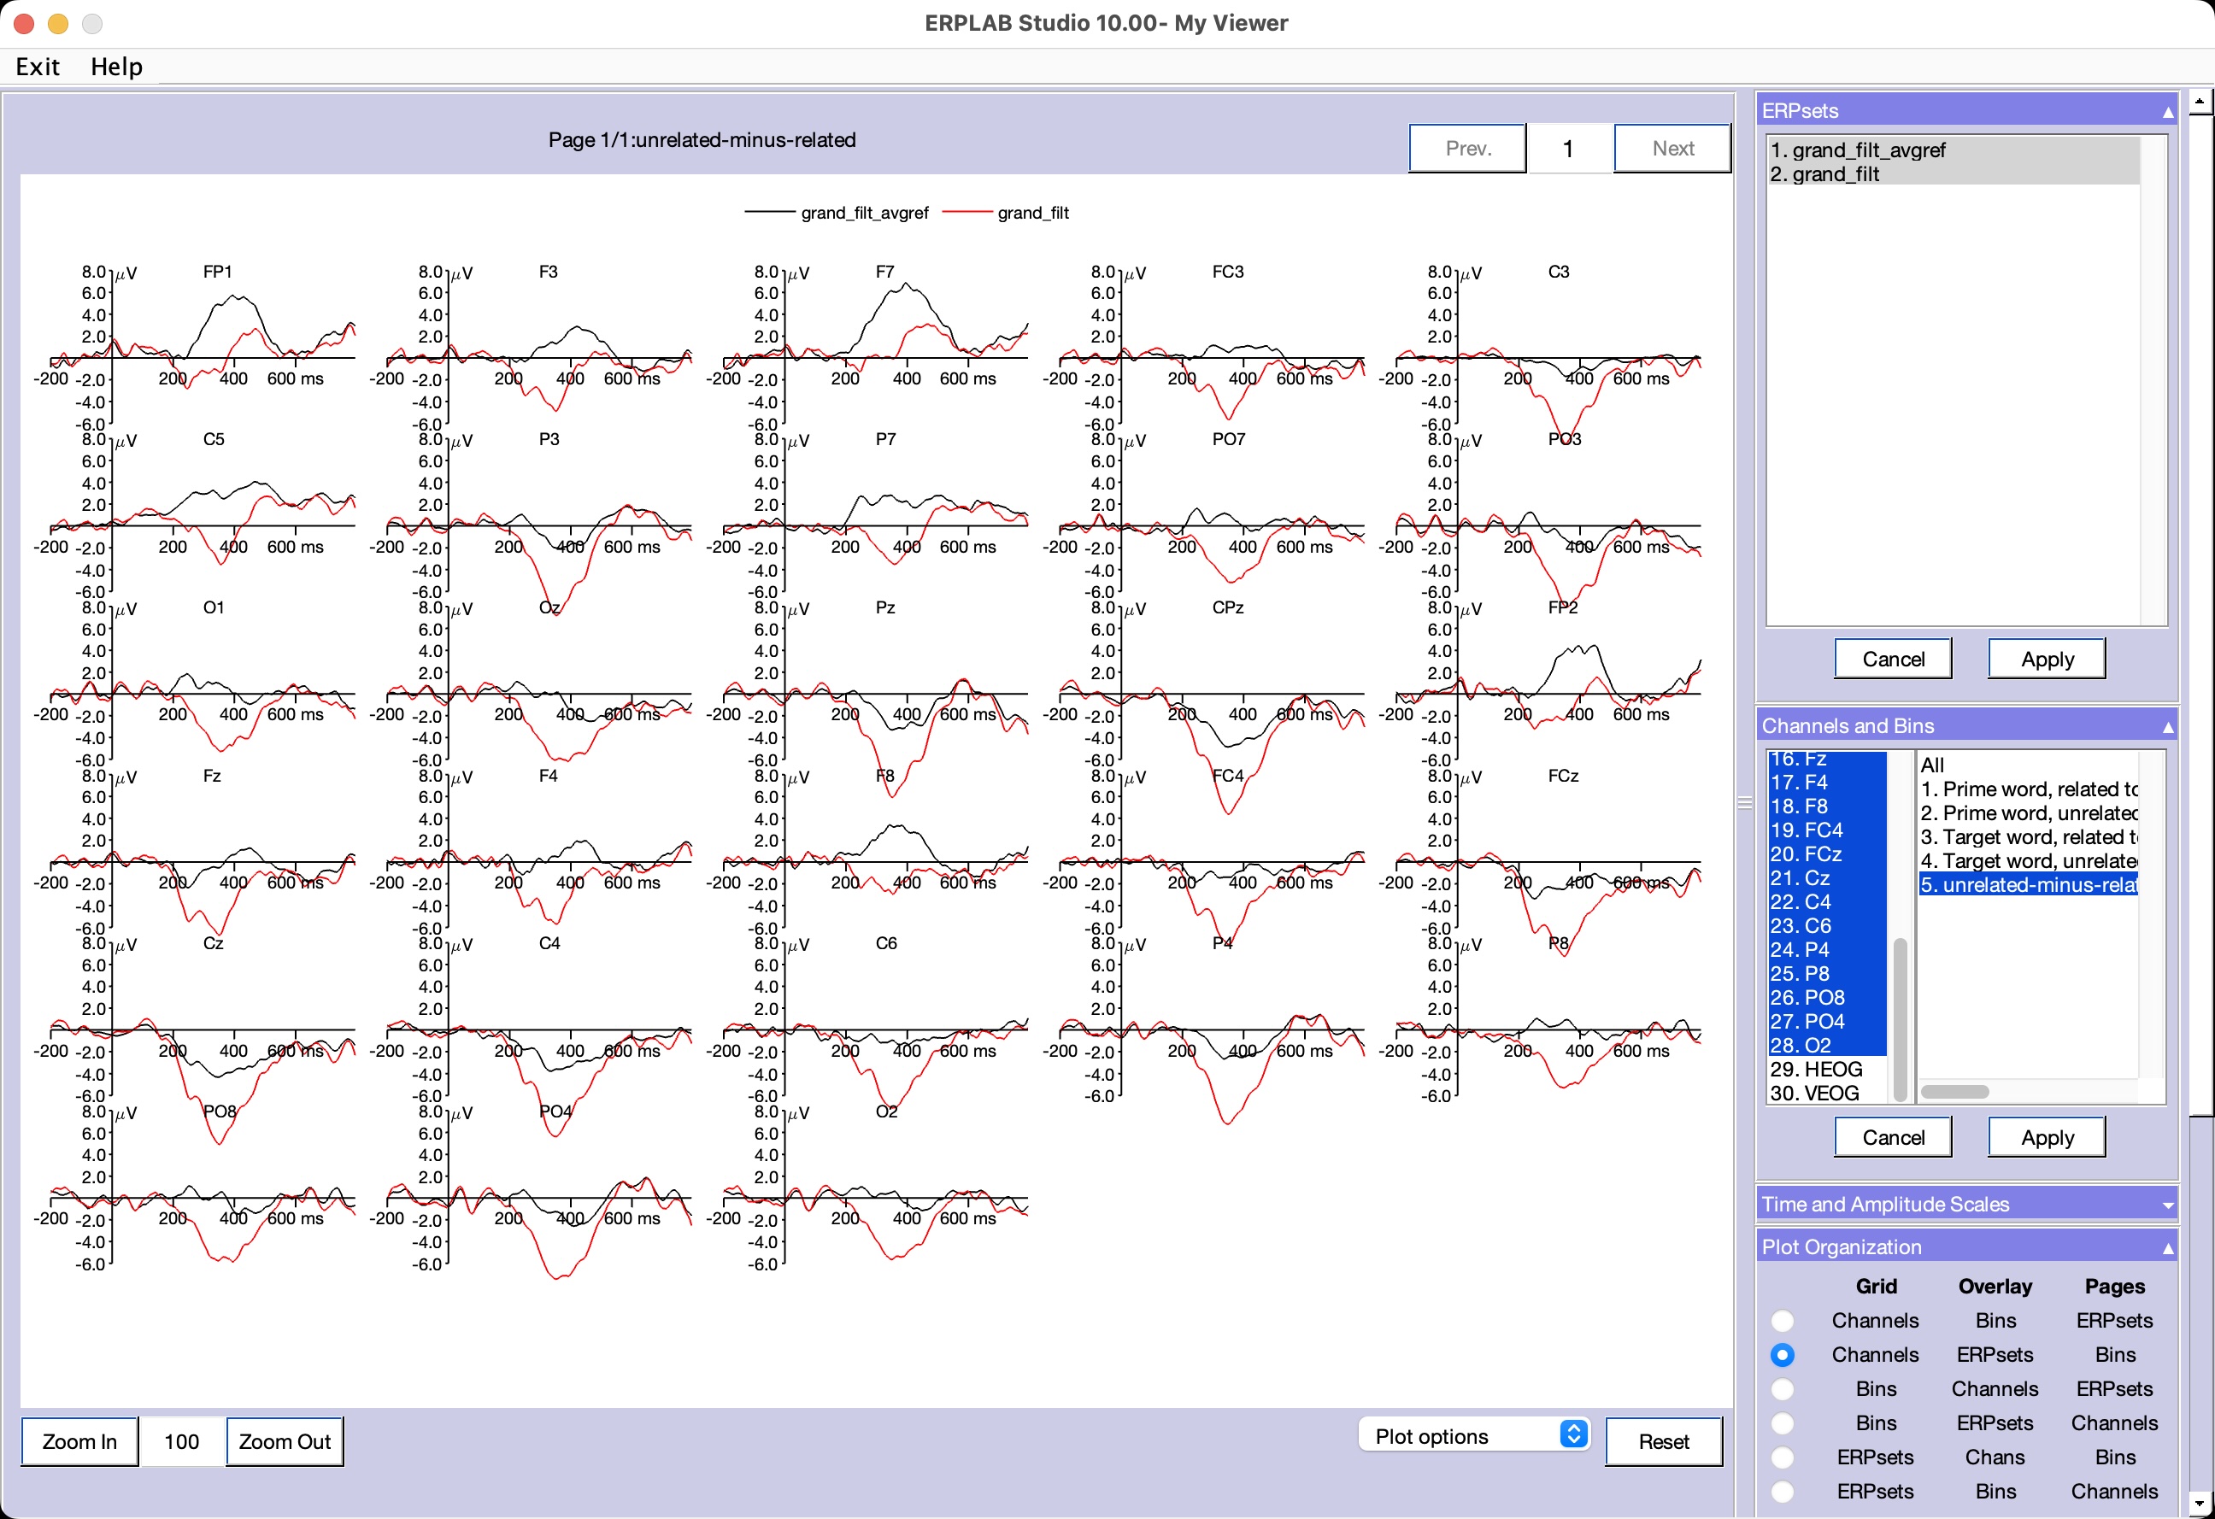
Task: Select channel 25. P8
Action: click(x=1827, y=974)
